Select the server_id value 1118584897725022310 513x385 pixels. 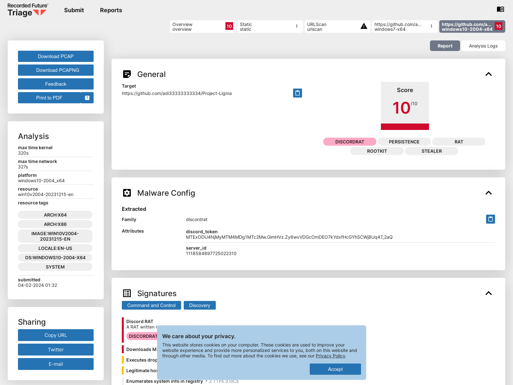click(x=211, y=253)
